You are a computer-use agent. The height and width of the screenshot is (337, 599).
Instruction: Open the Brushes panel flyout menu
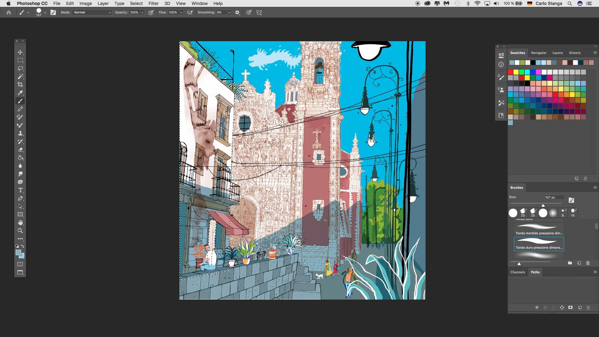(x=595, y=188)
